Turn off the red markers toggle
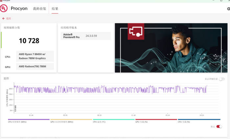 click(219, 127)
